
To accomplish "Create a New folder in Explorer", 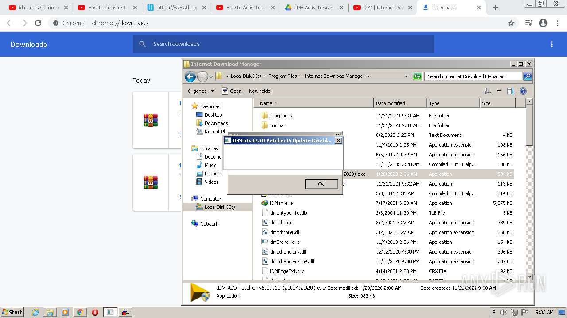I will 260,91.
